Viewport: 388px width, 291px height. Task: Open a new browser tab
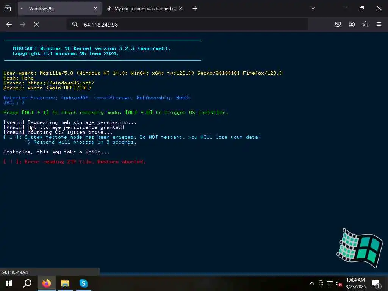[195, 9]
